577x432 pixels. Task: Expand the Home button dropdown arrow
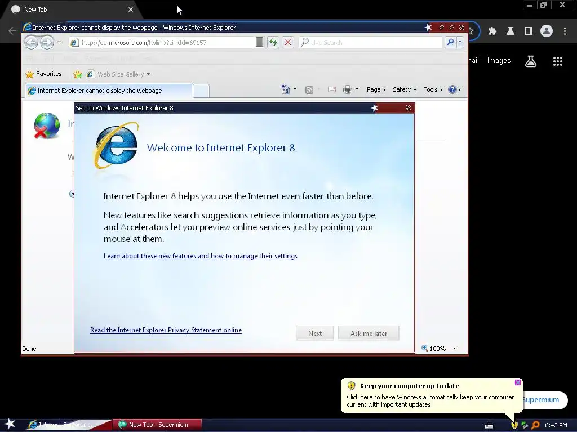pos(295,89)
